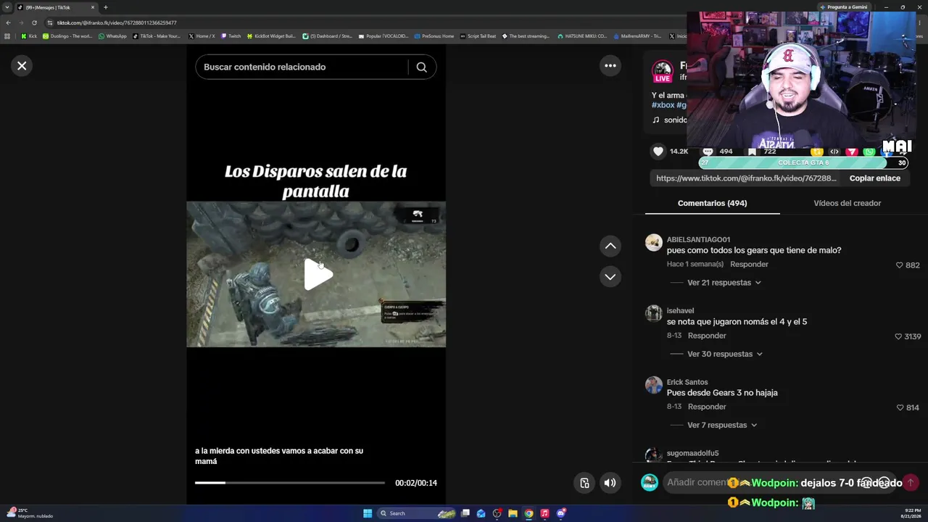The height and width of the screenshot is (522, 928).
Task: Expand 'Ver 7 respuestas' replies
Action: click(x=722, y=426)
